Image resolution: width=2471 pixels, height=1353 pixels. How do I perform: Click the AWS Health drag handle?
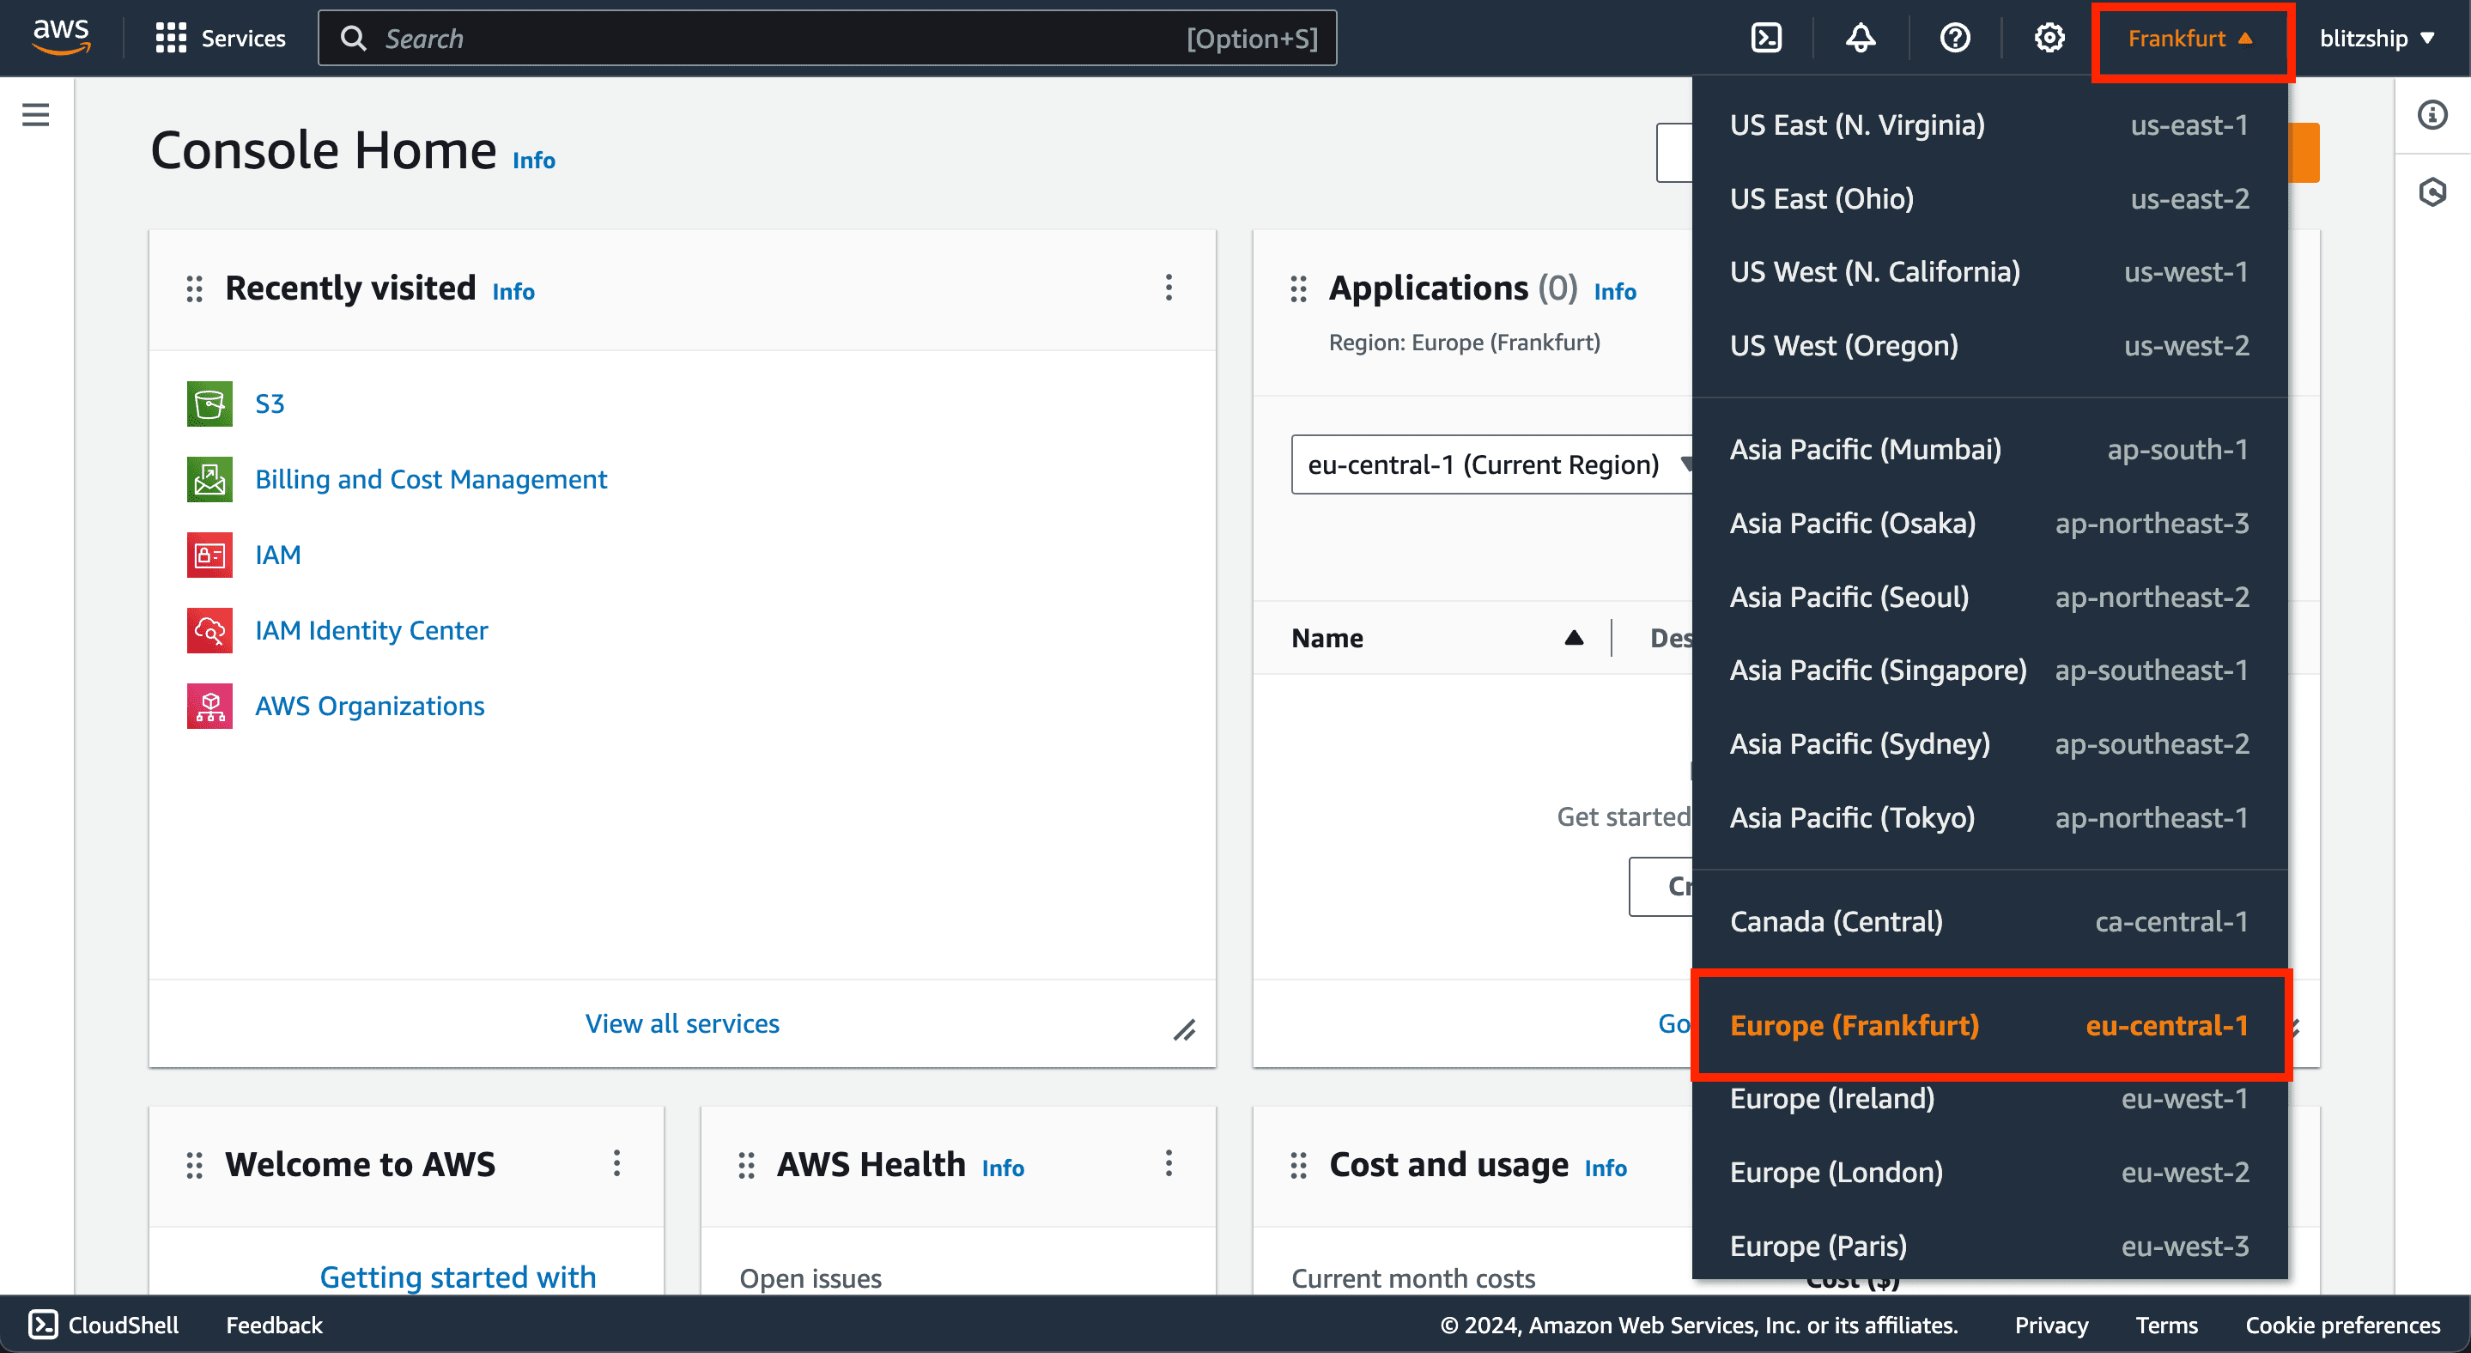coord(746,1165)
